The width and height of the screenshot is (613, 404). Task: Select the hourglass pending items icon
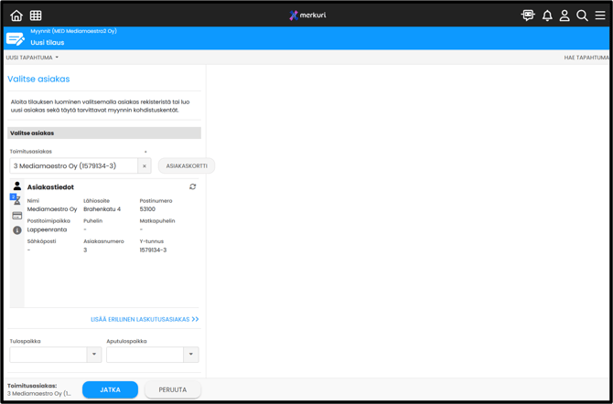coord(16,199)
